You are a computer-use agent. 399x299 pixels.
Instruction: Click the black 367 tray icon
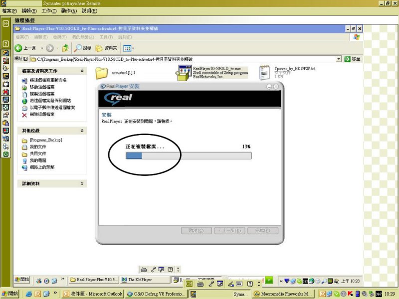pos(379,294)
